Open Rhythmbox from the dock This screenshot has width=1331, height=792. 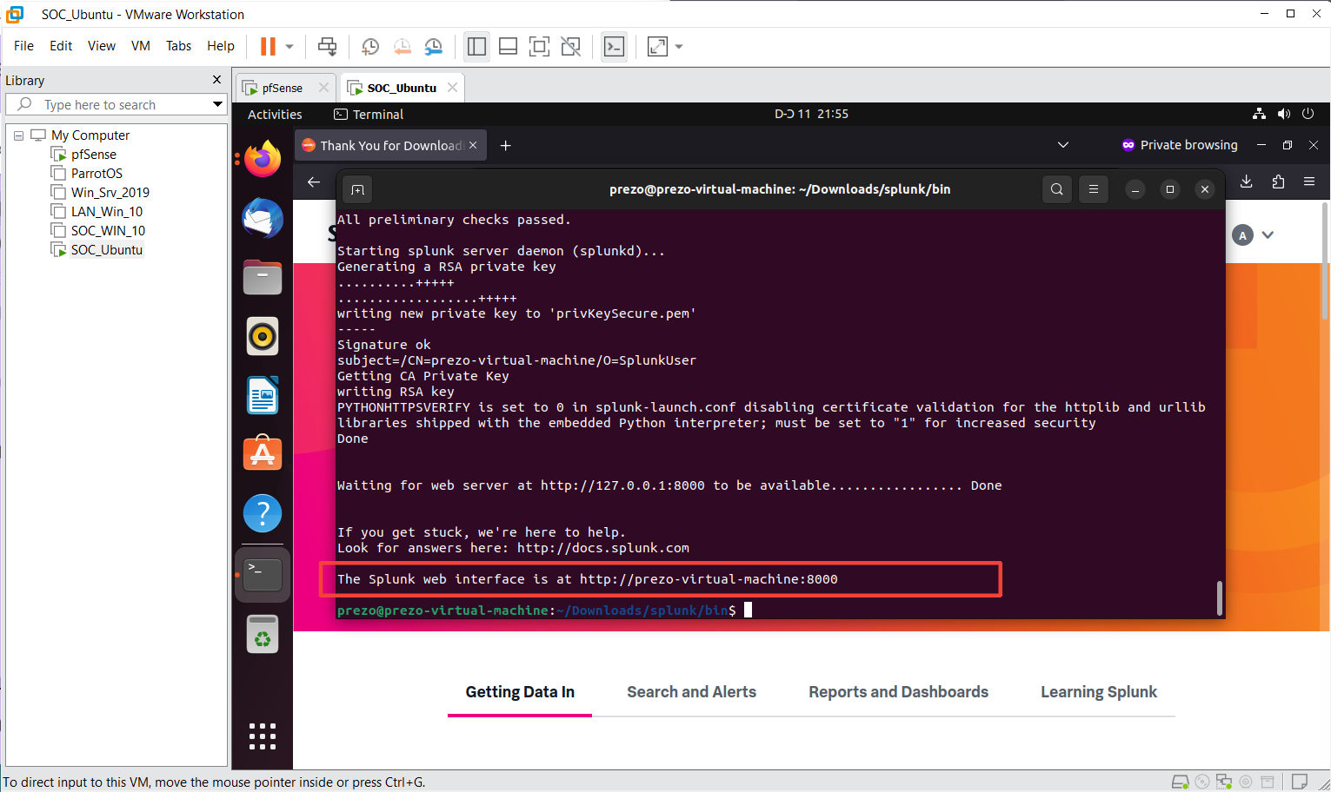pyautogui.click(x=263, y=336)
